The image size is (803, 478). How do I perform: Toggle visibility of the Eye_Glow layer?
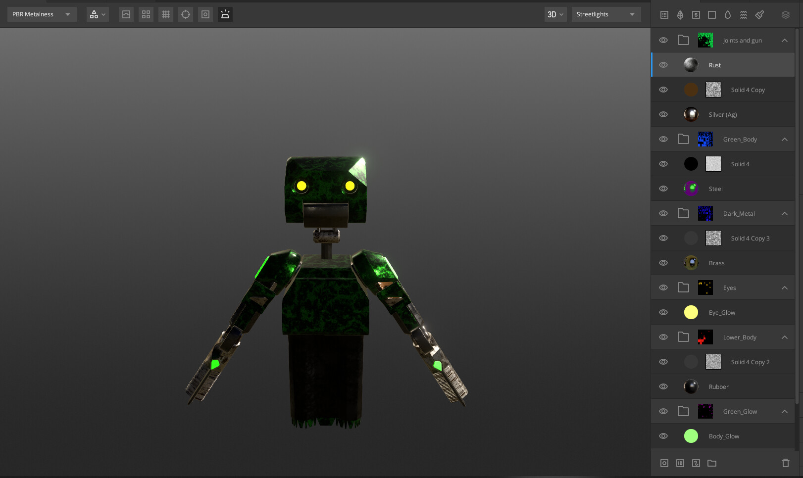pos(663,312)
